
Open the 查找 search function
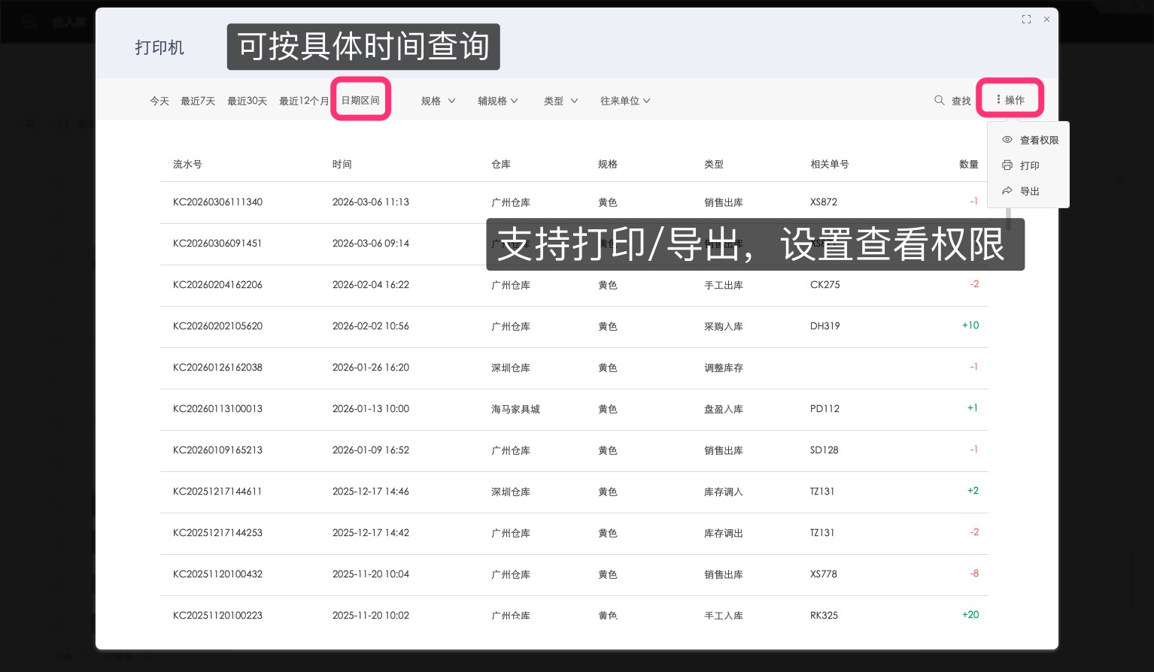[x=961, y=100]
